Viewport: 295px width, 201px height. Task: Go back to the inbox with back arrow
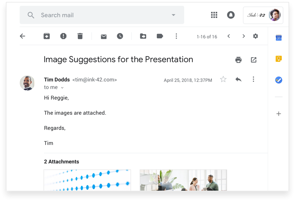click(x=23, y=36)
